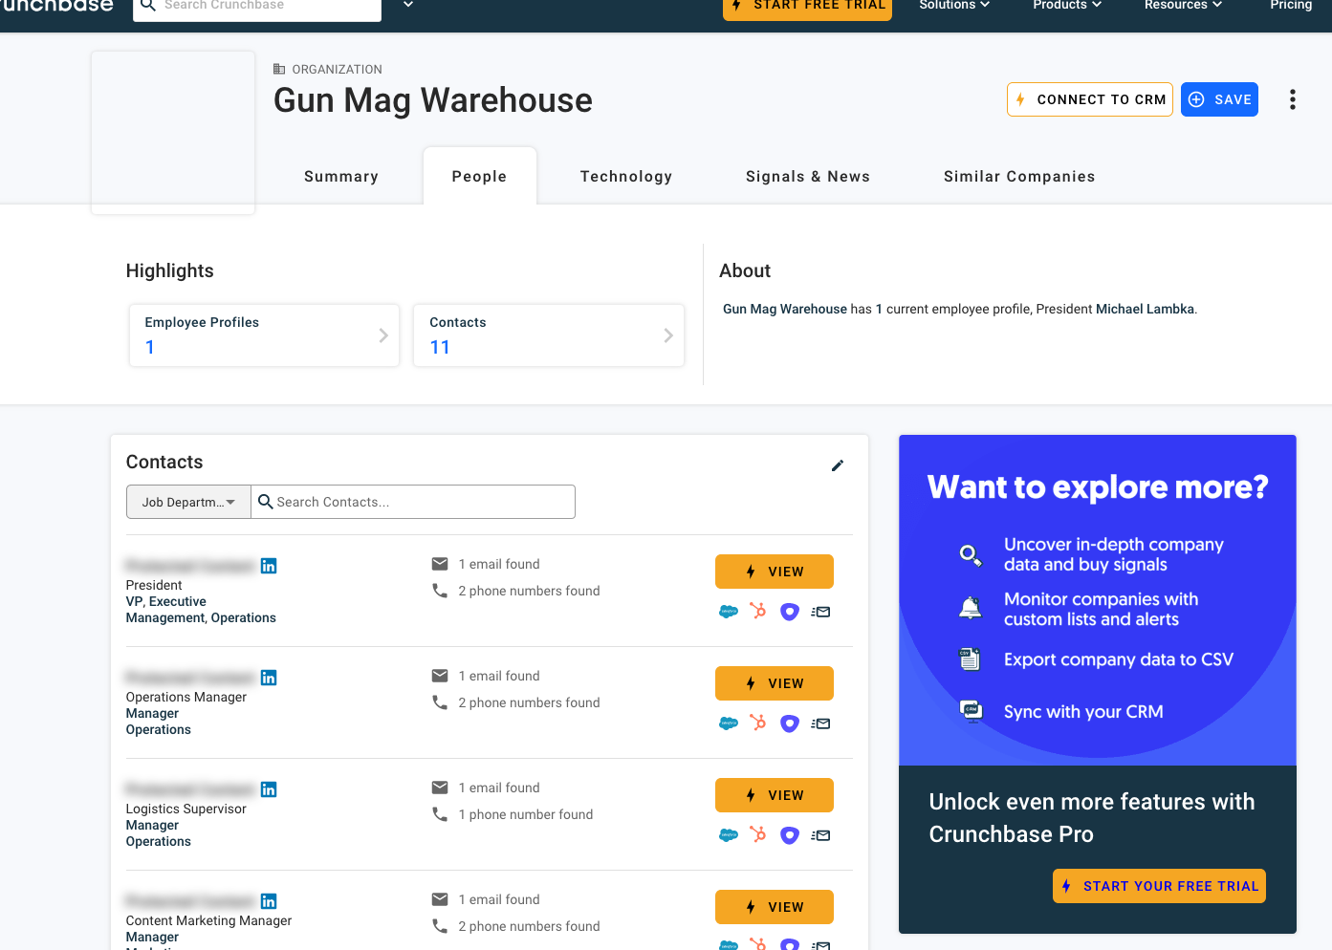1332x950 pixels.
Task: Click Outreach icon in the President row
Action: pos(789,612)
